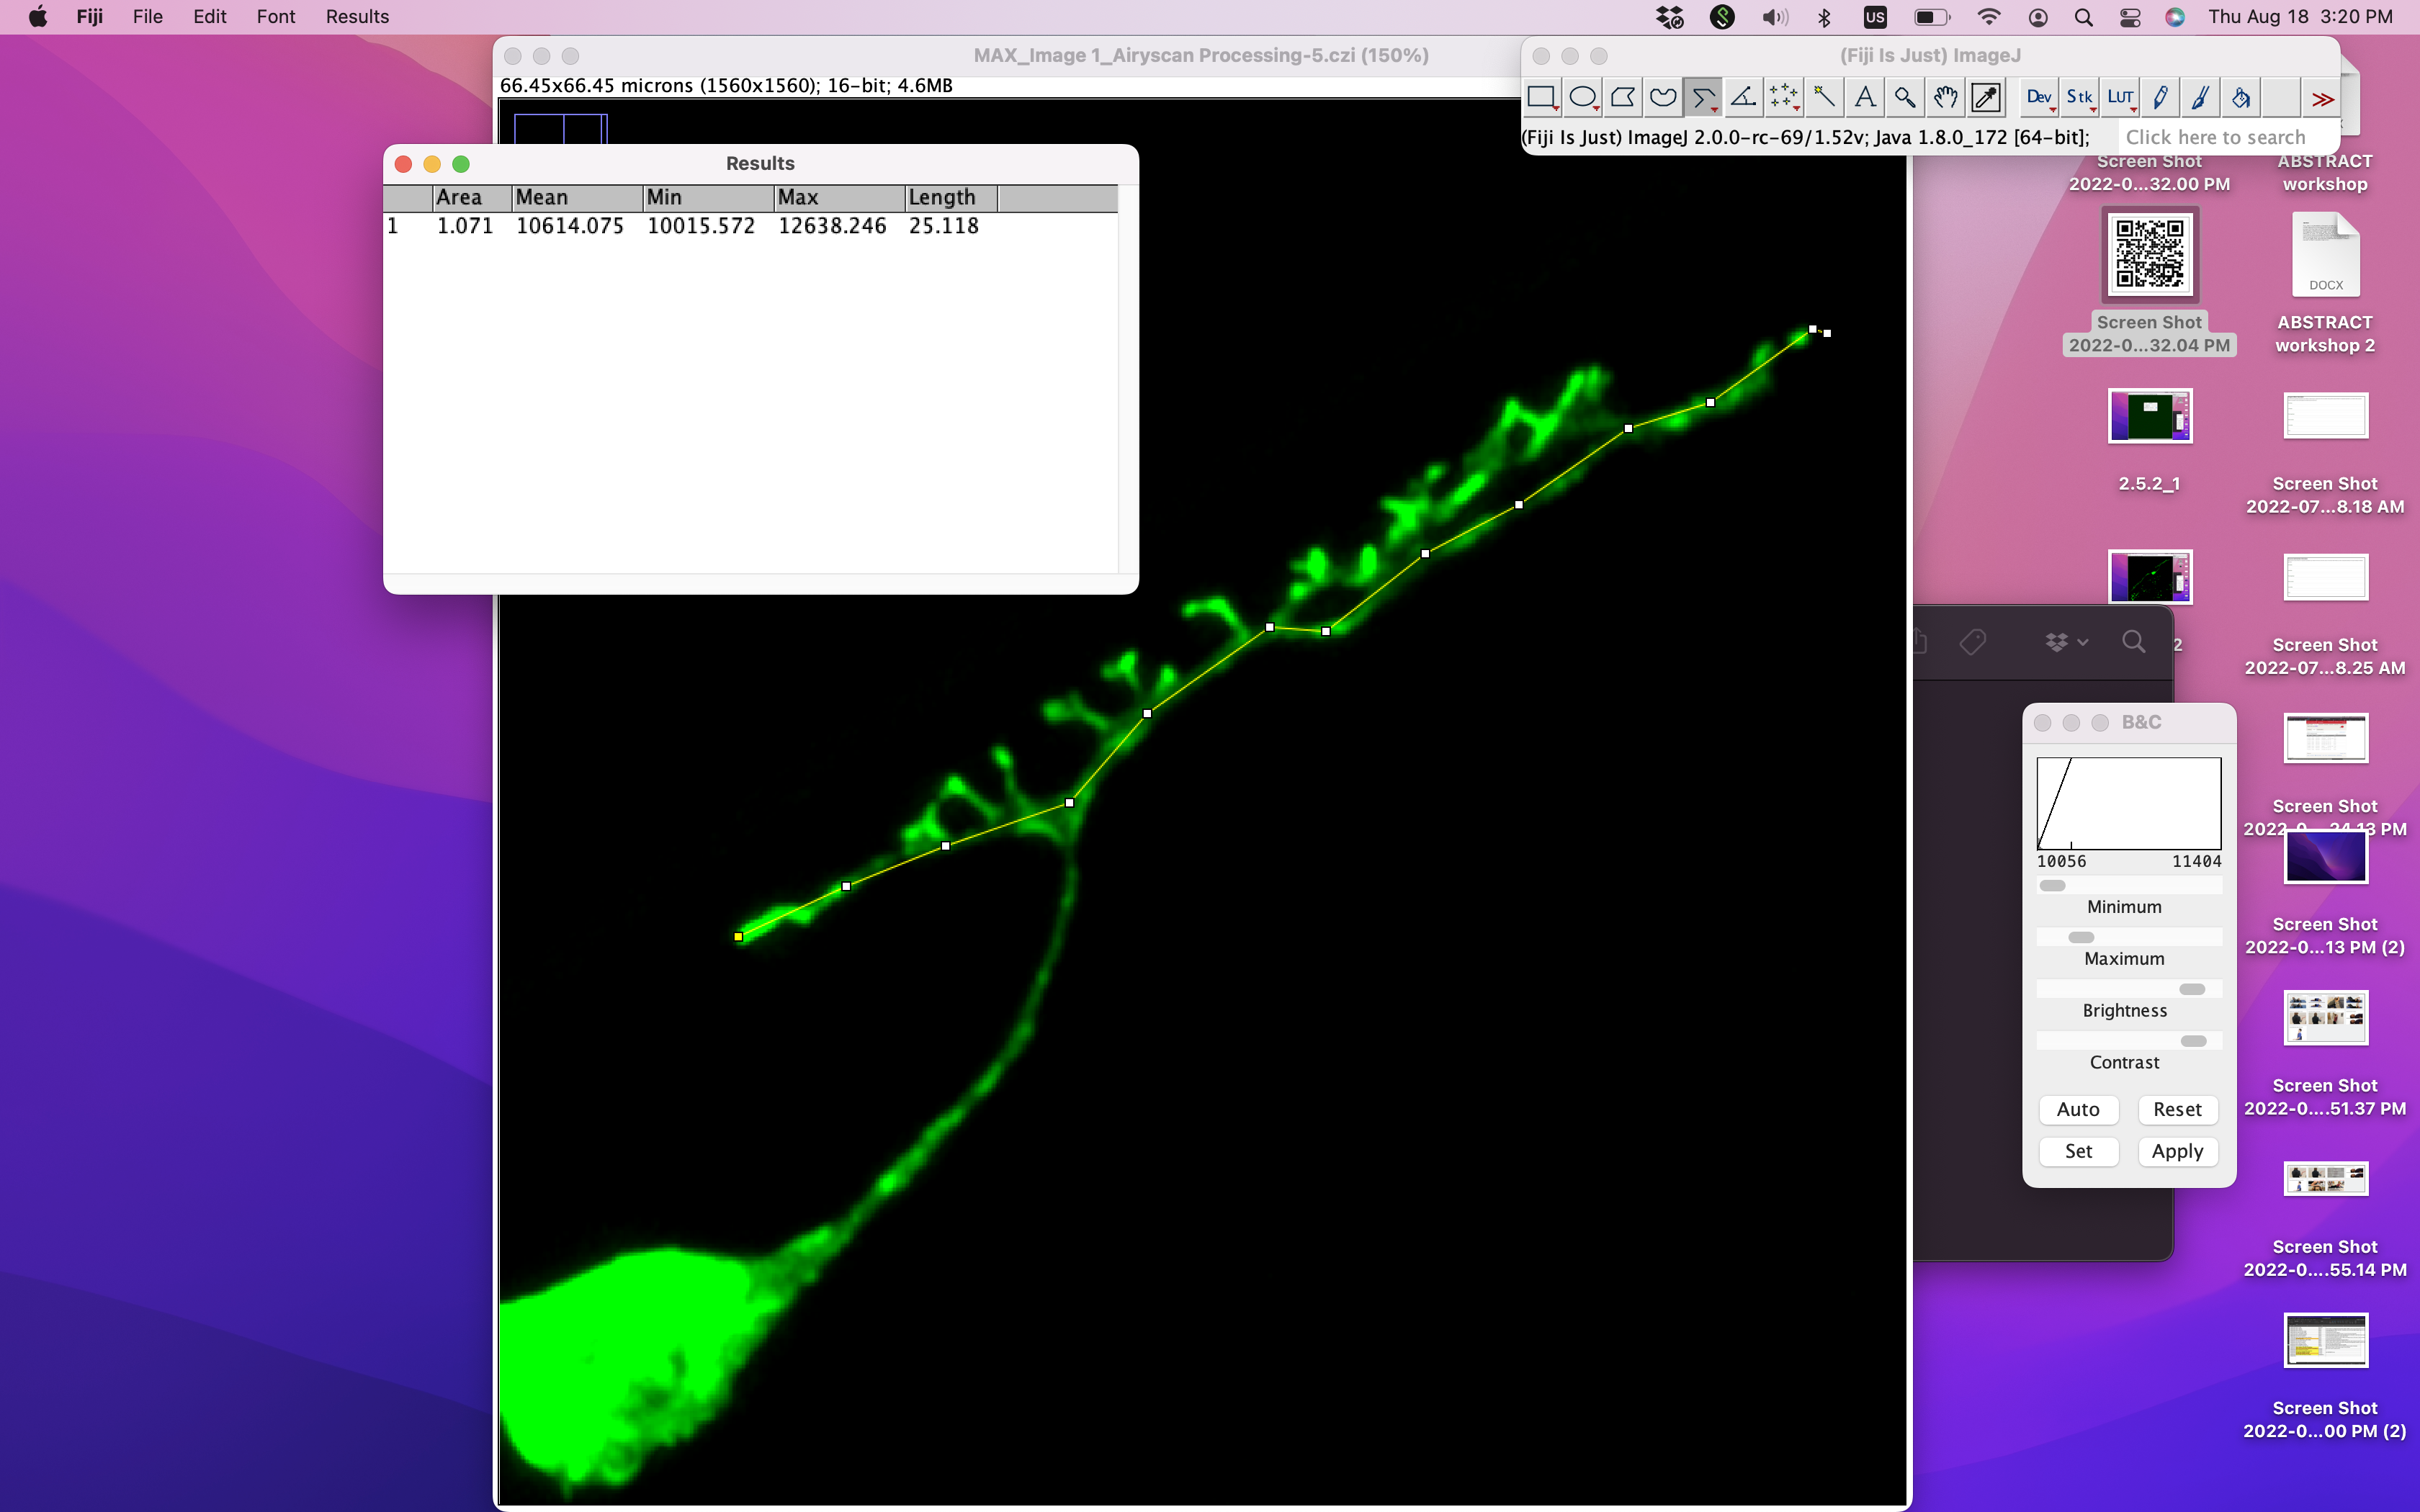
Task: Pick the Freehand selection tool
Action: [x=1662, y=97]
